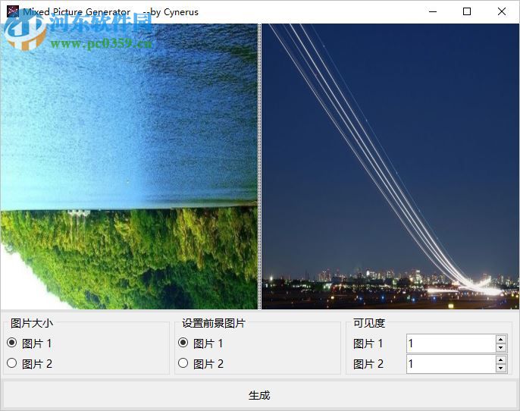Image resolution: width=520 pixels, height=411 pixels.
Task: Choose 图片 2 as foreground in 设置前景图片
Action: [x=201, y=363]
